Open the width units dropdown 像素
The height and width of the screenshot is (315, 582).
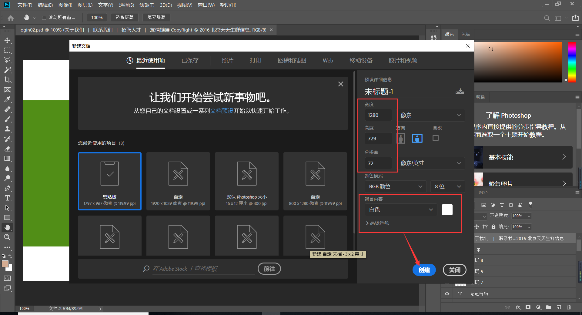click(x=431, y=115)
